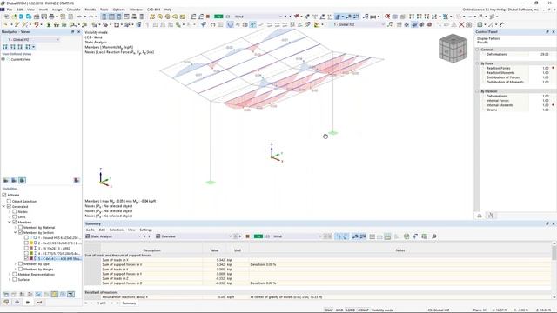
Task: Click the data navigator tab icon at bottom-left
Action: pyautogui.click(x=6, y=303)
